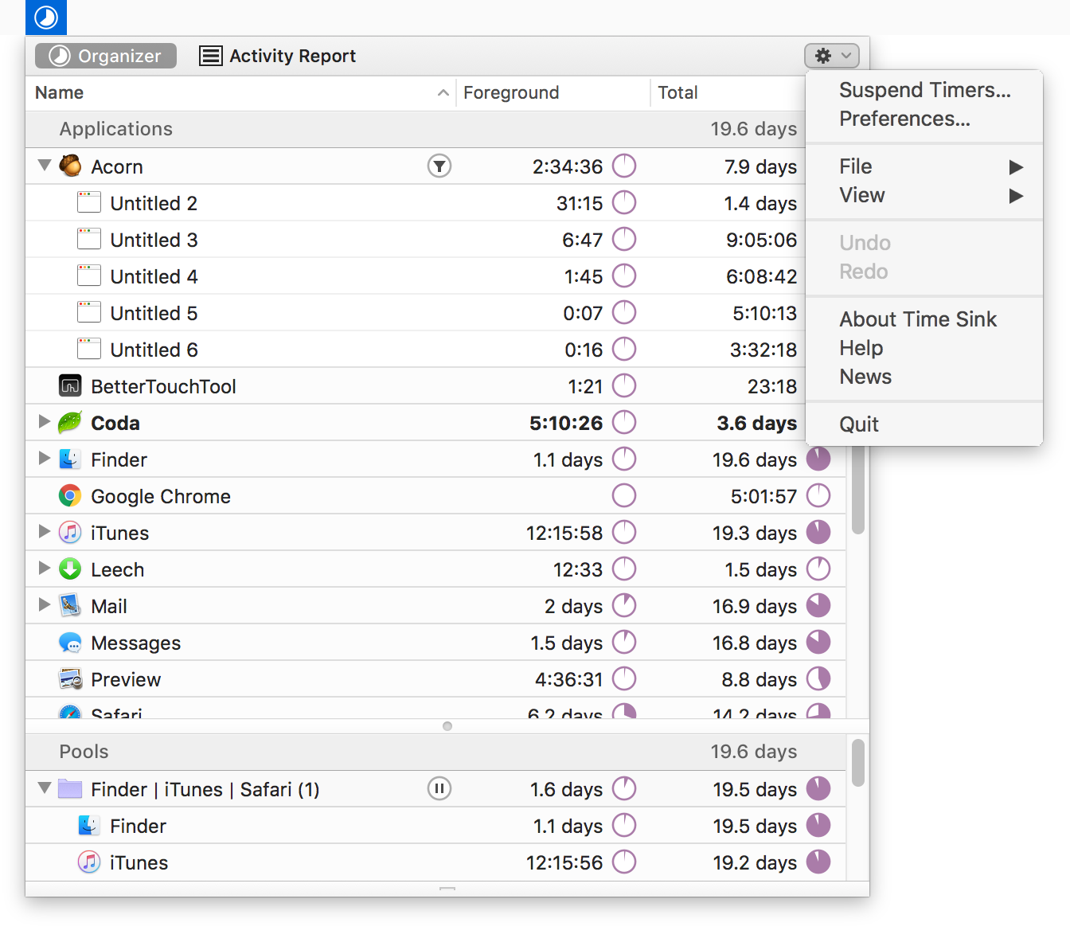Collapse the Finder | iTunes | Safari pool
This screenshot has width=1070, height=946.
click(x=45, y=788)
